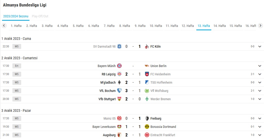
Task: Switch to the 12. Hafta tab
Action: [188, 26]
